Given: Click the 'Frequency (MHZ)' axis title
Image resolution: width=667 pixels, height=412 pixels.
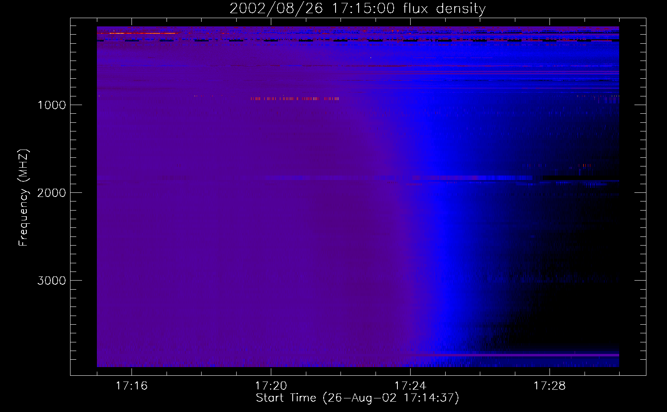Looking at the screenshot, I should pyautogui.click(x=23, y=197).
